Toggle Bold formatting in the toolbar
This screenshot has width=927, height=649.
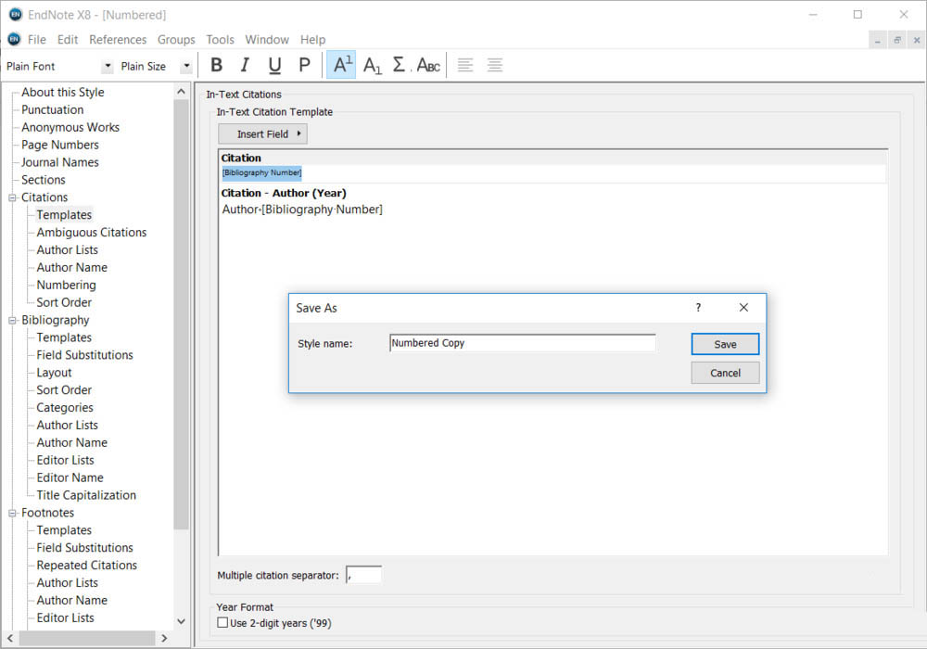pyautogui.click(x=217, y=65)
